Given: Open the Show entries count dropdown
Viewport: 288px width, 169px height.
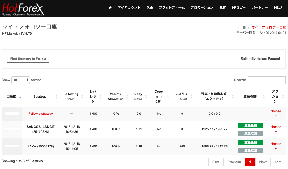Looking at the screenshot, I should click(20, 80).
